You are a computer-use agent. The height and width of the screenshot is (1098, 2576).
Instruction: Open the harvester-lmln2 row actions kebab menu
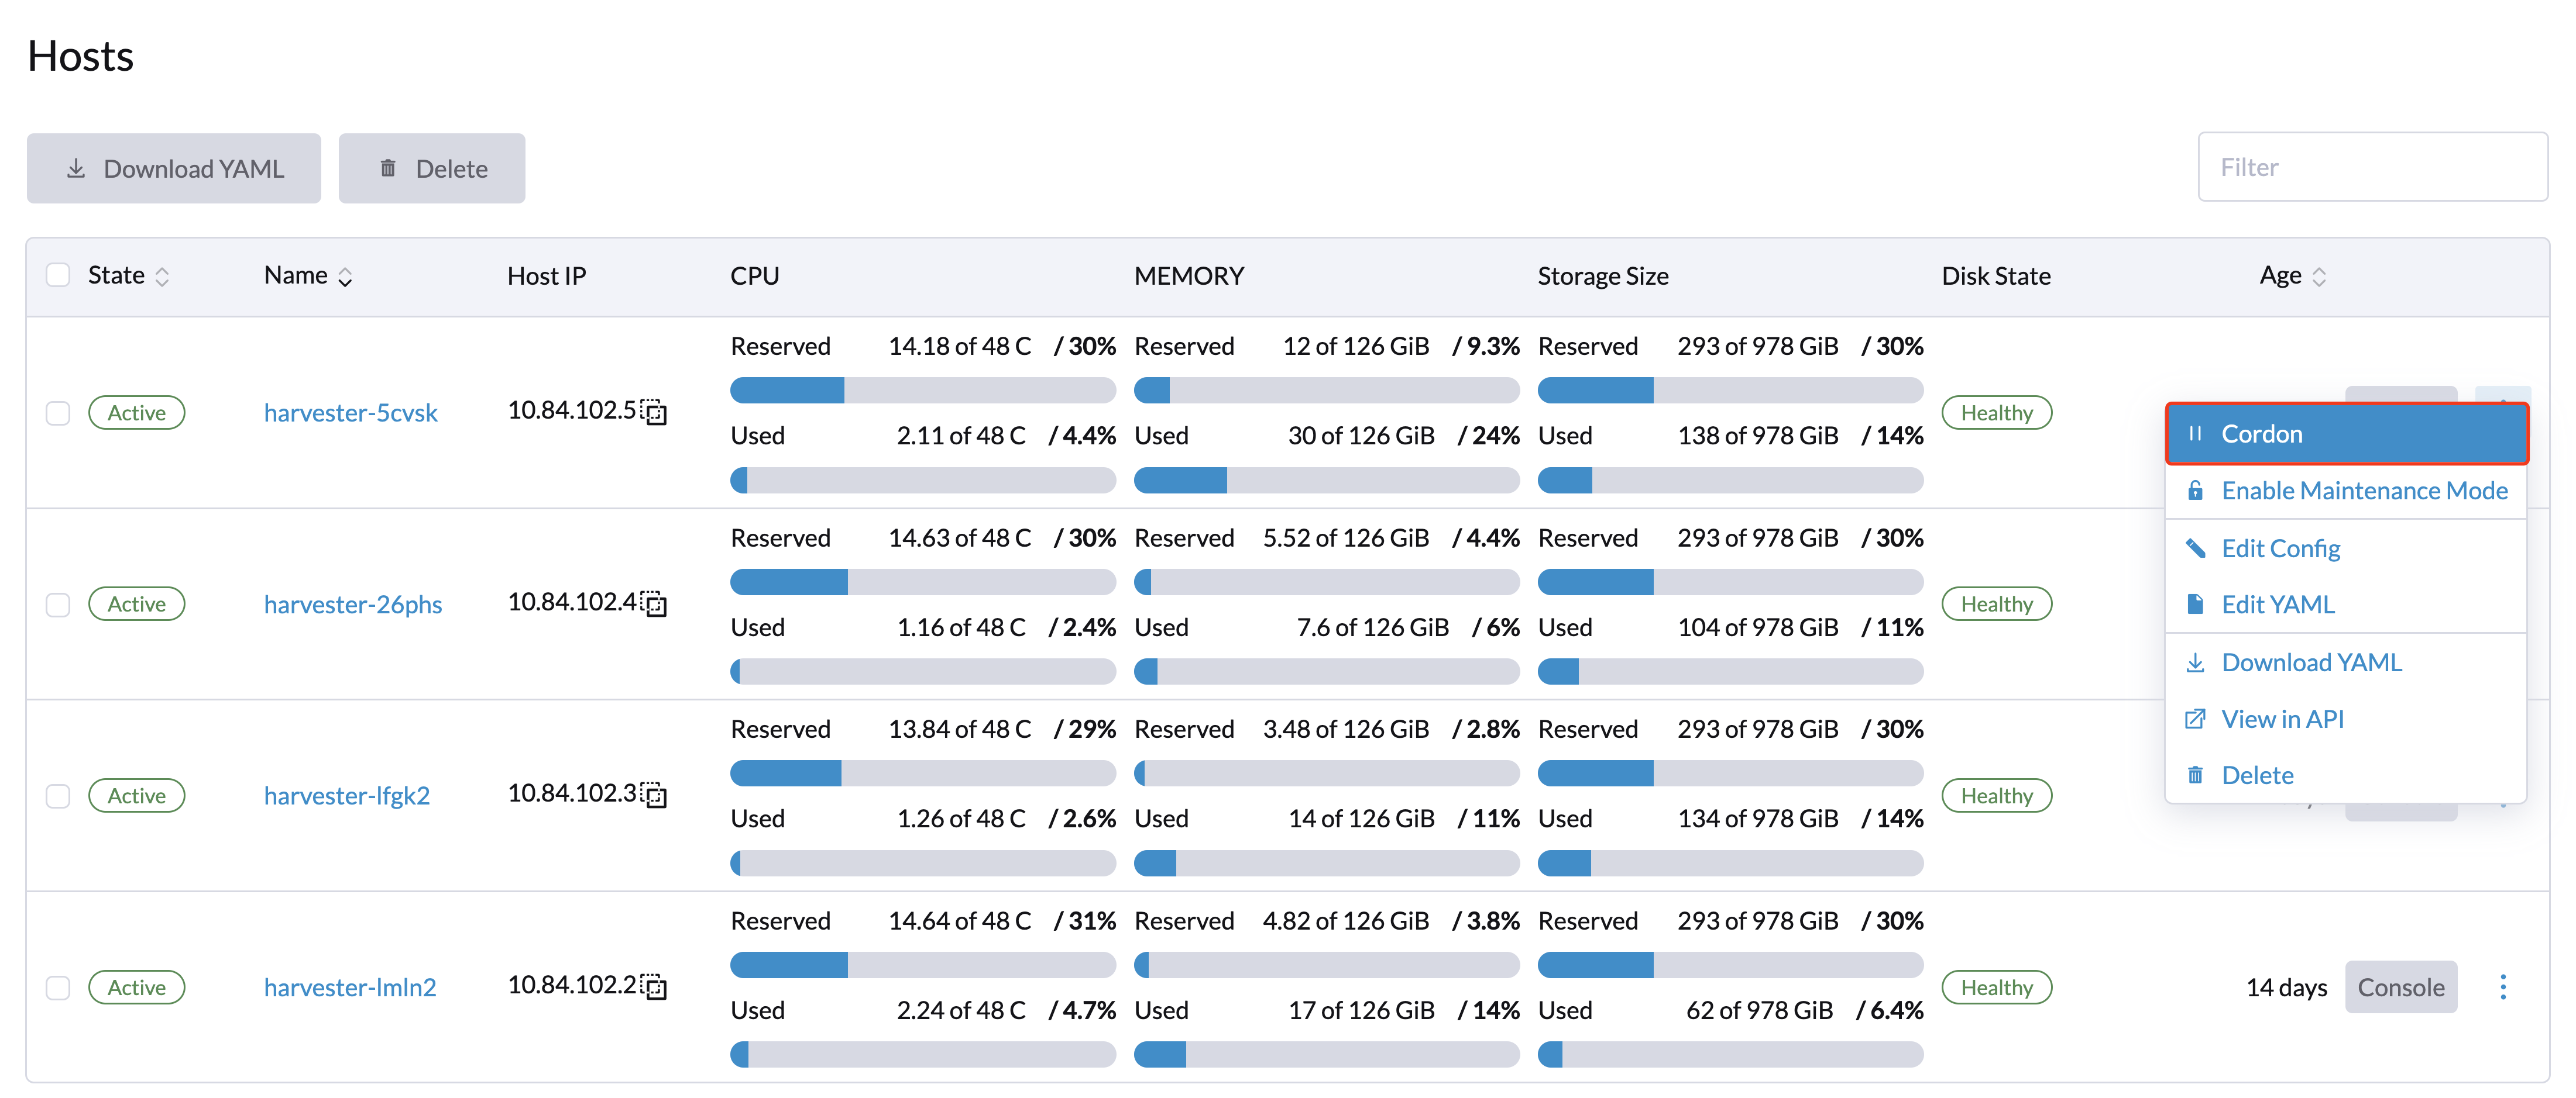pos(2502,987)
